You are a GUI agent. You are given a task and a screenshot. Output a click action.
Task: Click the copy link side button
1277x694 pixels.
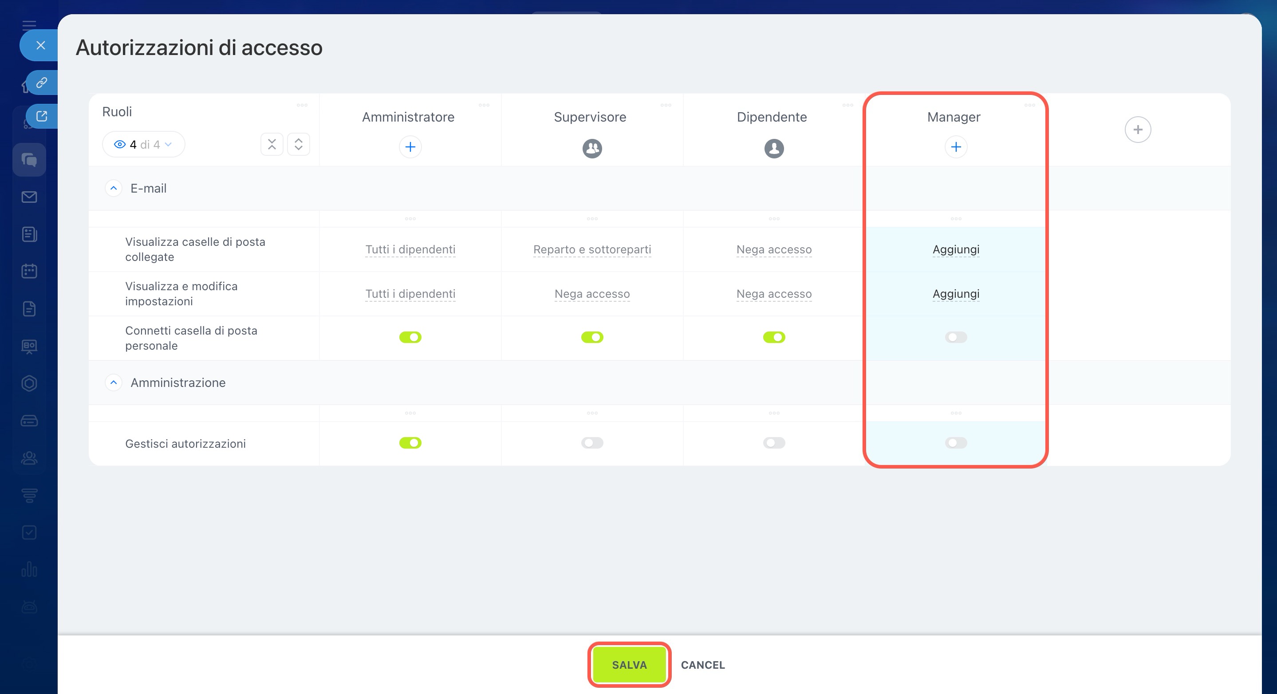42,82
